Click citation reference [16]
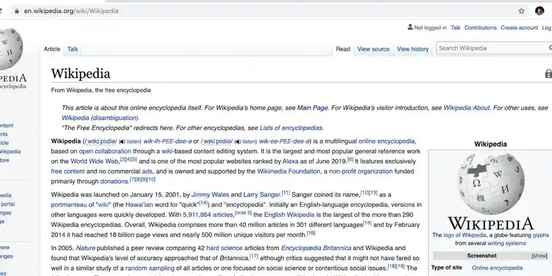 click(311, 232)
